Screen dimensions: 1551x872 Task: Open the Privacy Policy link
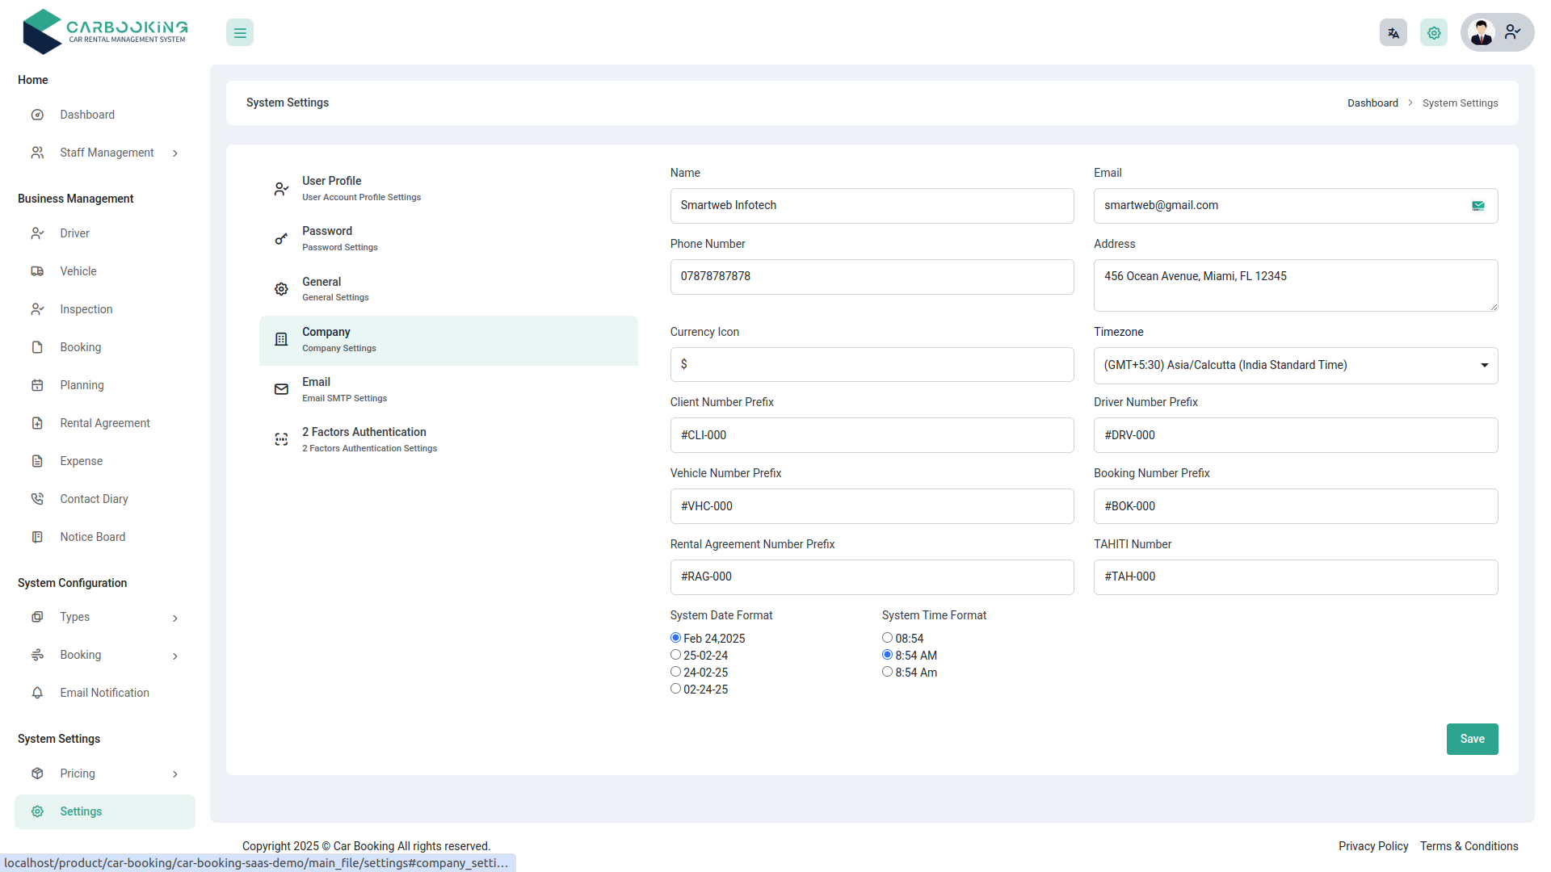click(1372, 846)
